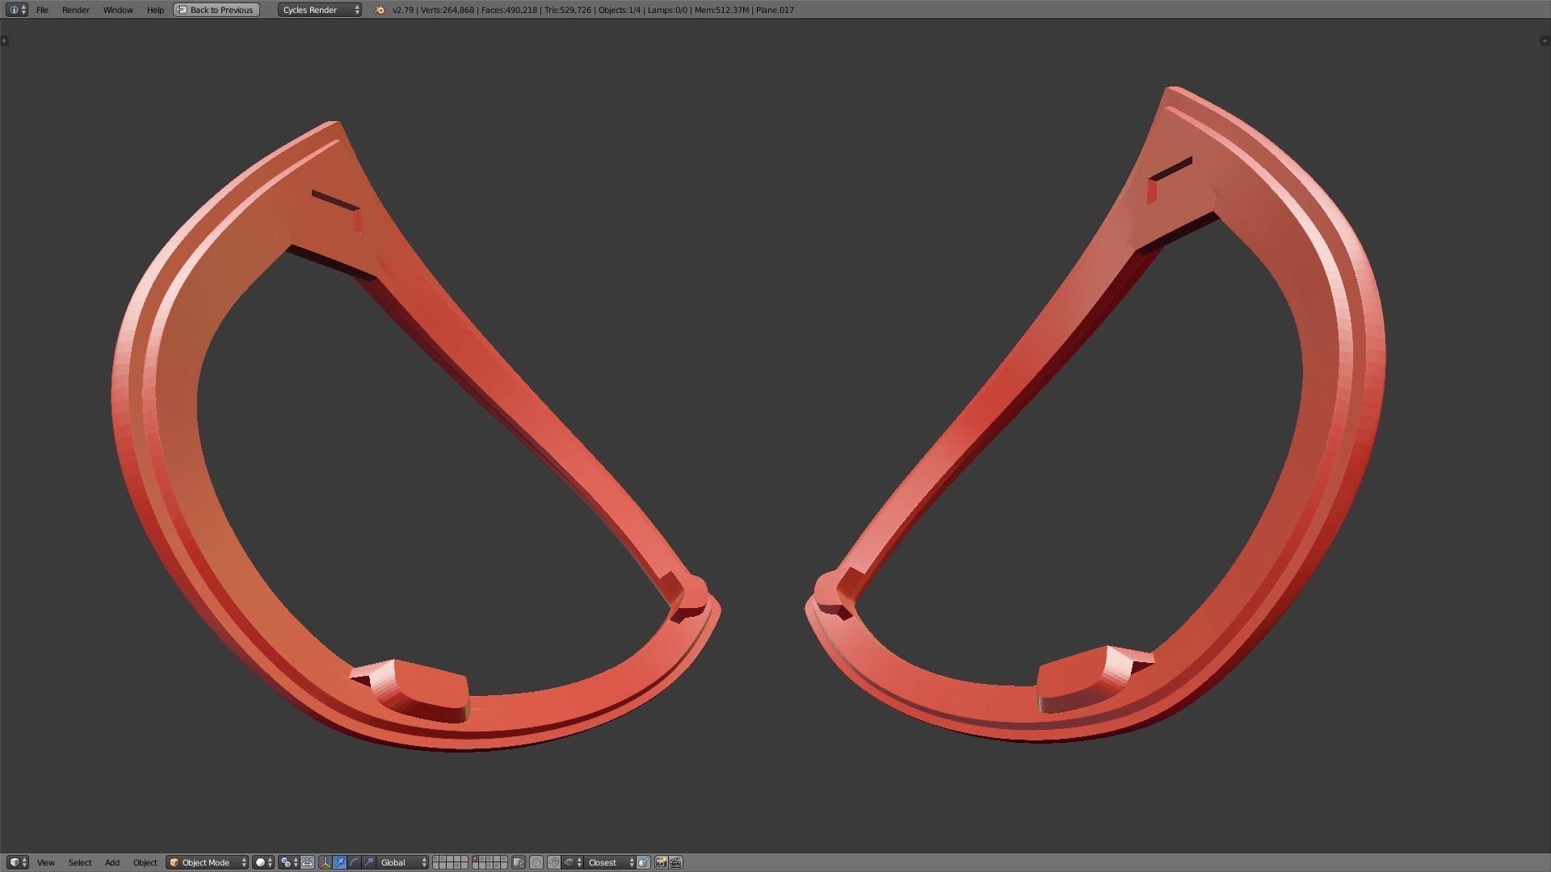The height and width of the screenshot is (872, 1551).
Task: Open the Object menu in viewport header
Action: coord(145,862)
